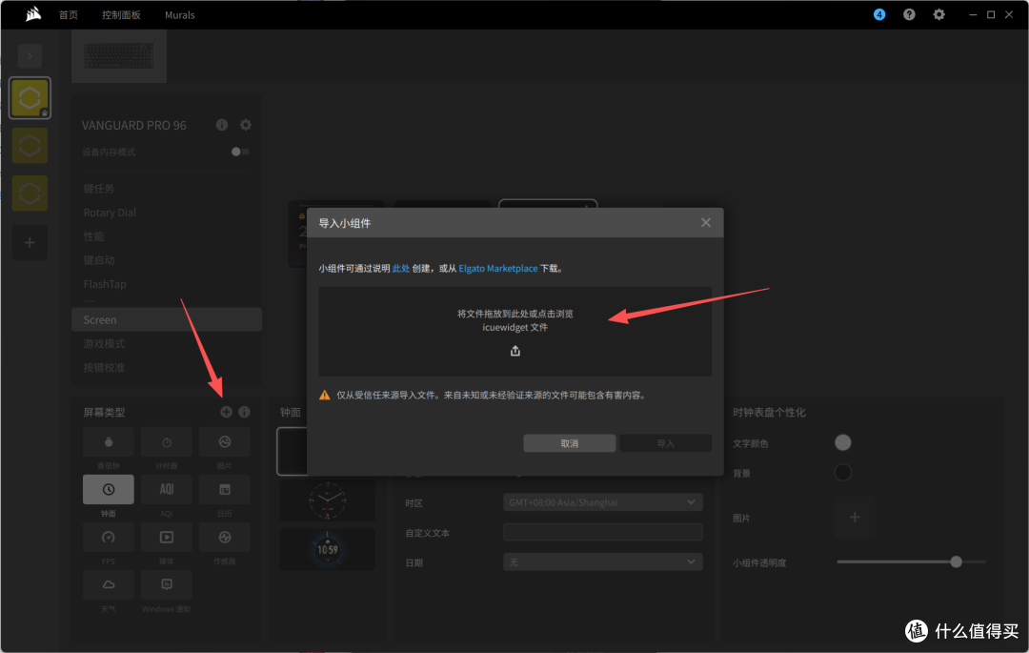The width and height of the screenshot is (1029, 653).
Task: Switch to the Murals tab
Action: coord(180,14)
